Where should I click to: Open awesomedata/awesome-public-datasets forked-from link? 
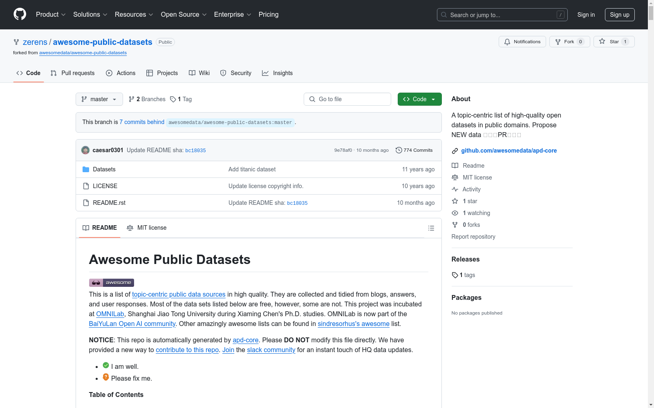coord(83,53)
